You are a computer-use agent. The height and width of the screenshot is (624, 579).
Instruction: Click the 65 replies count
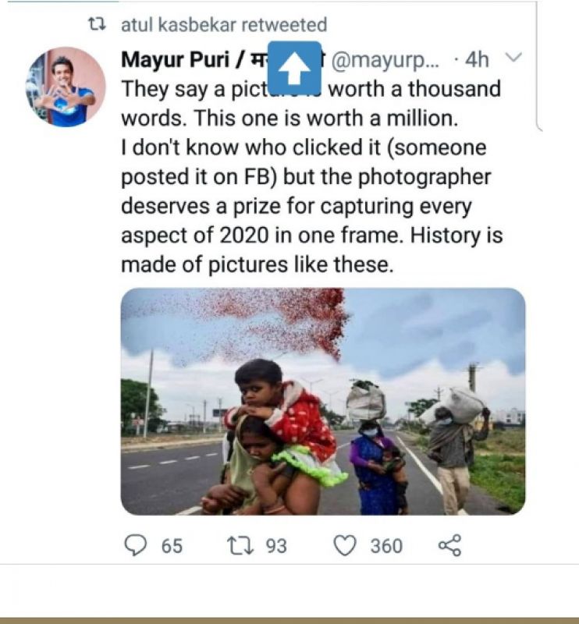(172, 546)
